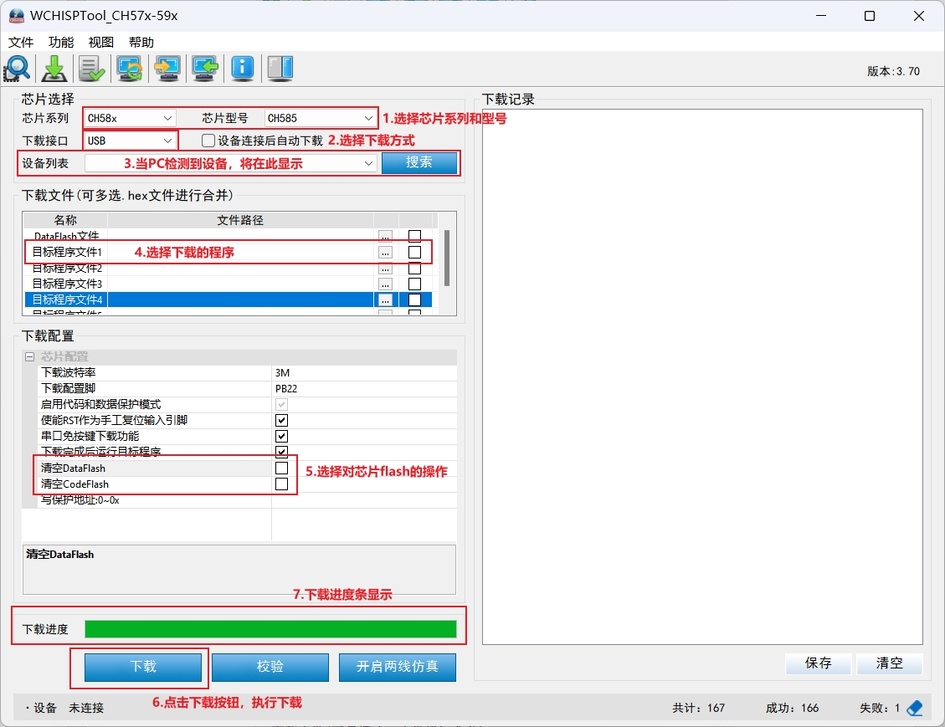The height and width of the screenshot is (727, 945).
Task: Click the monitor refresh toolbar icon
Action: point(130,68)
